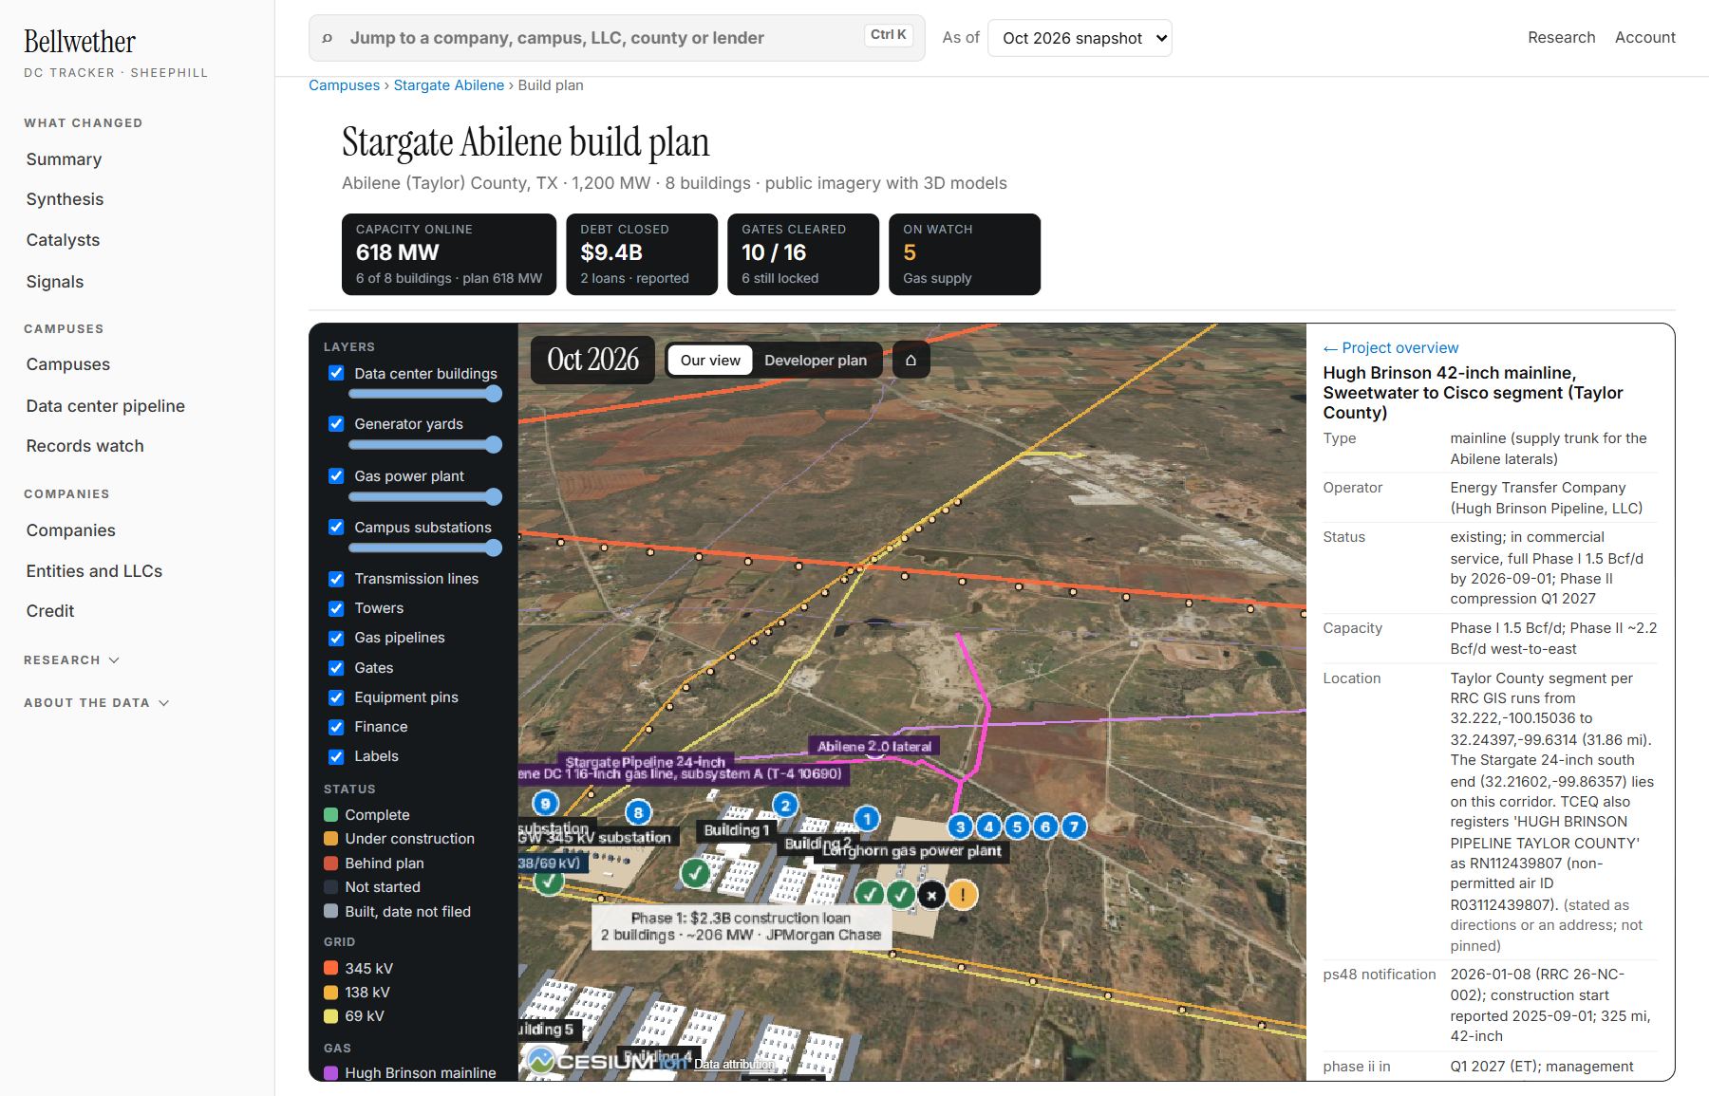Viewport: 1709px width, 1096px height.
Task: Open Research in the top navigation
Action: click(x=1561, y=37)
